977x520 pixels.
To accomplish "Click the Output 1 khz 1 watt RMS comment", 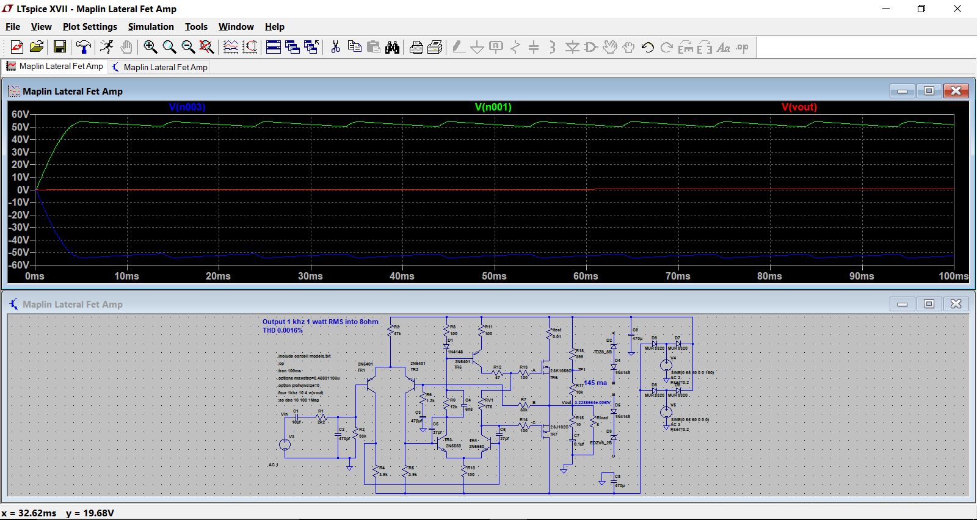I will pos(321,322).
